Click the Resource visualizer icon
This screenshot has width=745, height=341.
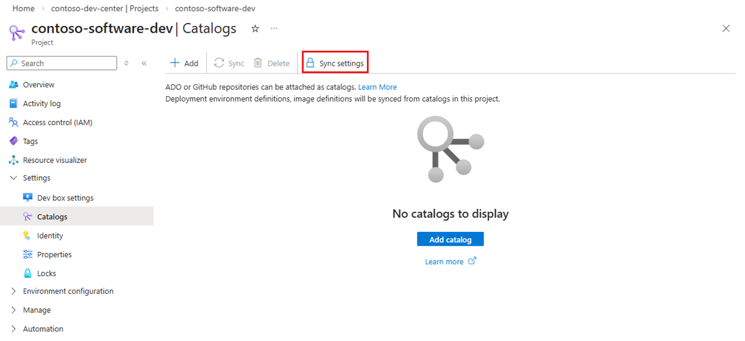14,160
